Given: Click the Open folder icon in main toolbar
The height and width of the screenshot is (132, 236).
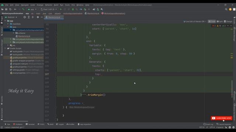Looking at the screenshot, I should pyautogui.click(x=2, y=9).
